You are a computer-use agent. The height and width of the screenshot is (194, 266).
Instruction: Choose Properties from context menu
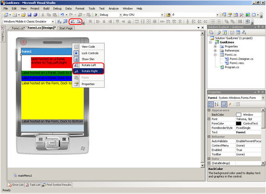pos(89,84)
